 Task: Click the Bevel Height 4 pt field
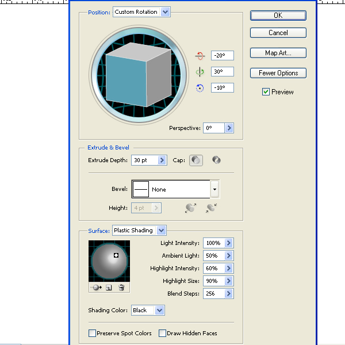click(141, 208)
